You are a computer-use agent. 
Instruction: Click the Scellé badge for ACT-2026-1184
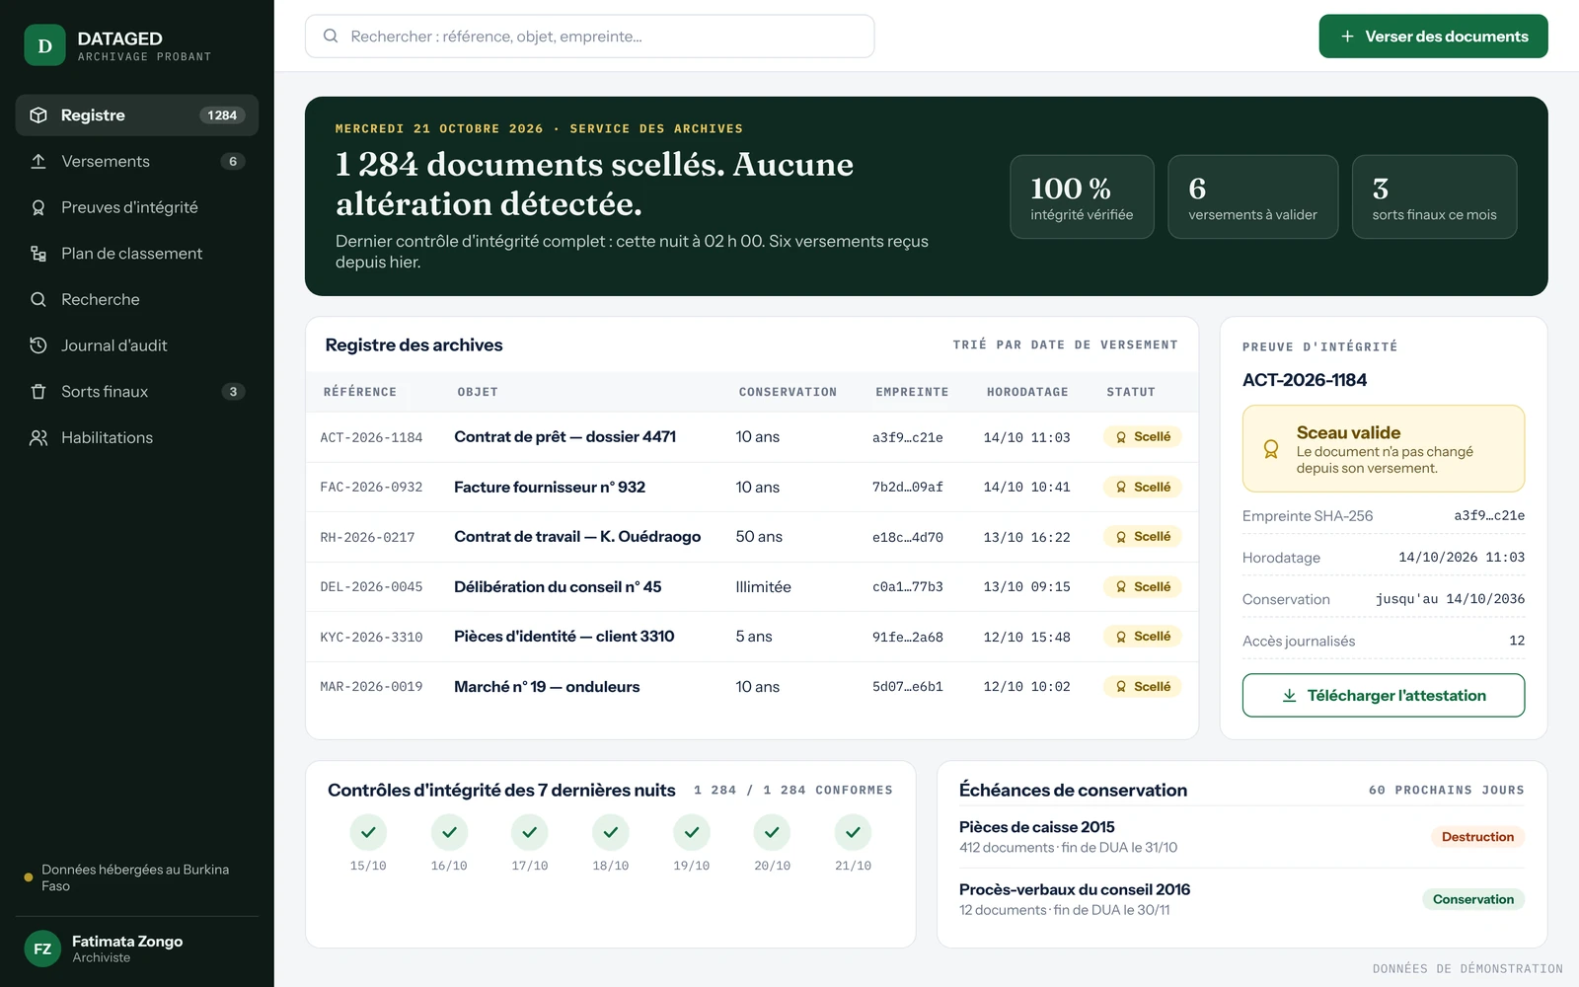pyautogui.click(x=1143, y=437)
